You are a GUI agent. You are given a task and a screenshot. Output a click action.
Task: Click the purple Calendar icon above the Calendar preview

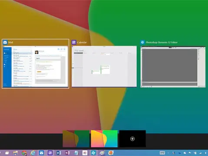74,42
